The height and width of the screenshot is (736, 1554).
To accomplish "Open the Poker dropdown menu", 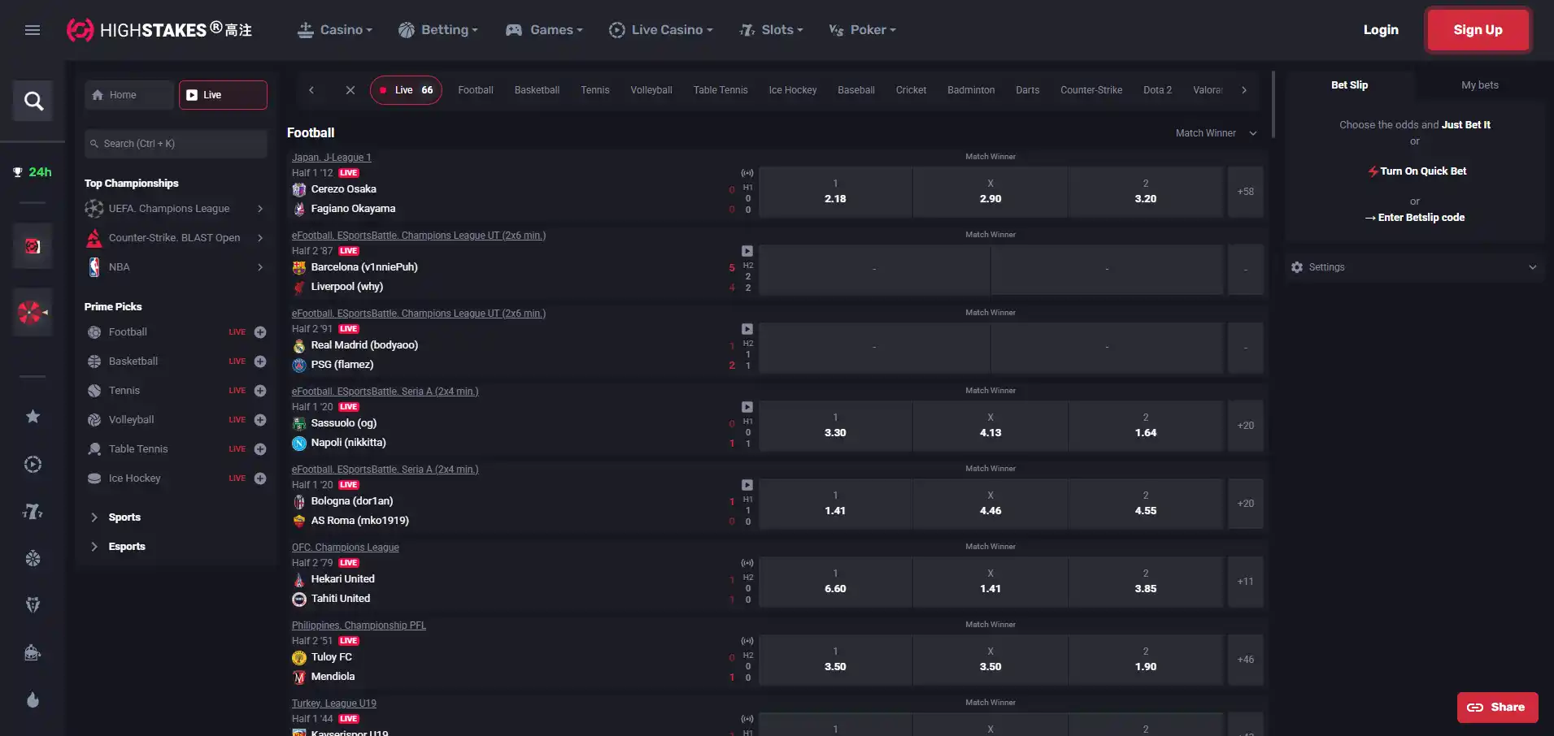I will [862, 30].
